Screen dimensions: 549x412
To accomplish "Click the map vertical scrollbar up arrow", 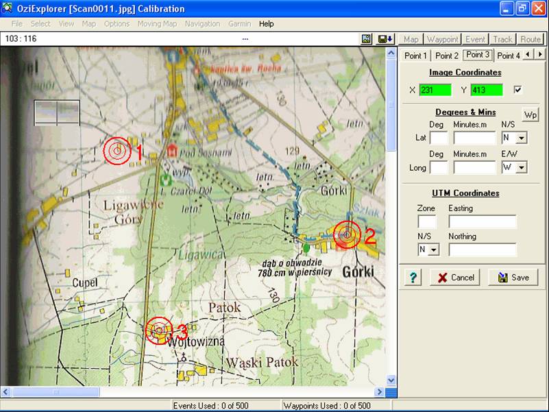I will tap(391, 53).
